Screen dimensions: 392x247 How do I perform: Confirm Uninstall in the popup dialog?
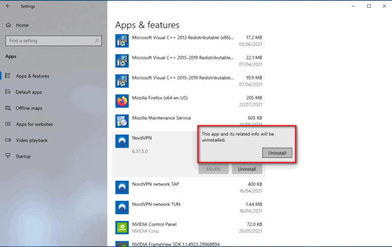[x=277, y=153]
